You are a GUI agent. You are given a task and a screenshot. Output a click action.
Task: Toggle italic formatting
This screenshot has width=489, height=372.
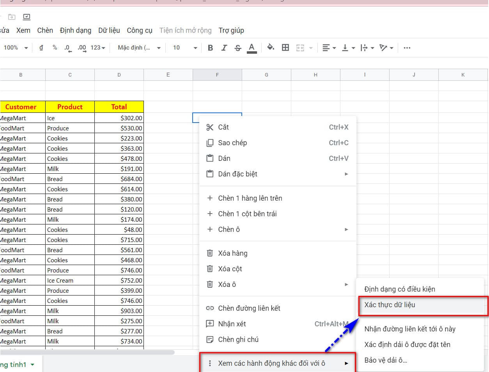[x=224, y=47]
